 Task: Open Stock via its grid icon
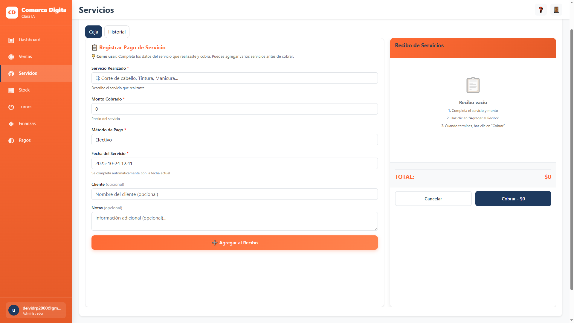11,90
